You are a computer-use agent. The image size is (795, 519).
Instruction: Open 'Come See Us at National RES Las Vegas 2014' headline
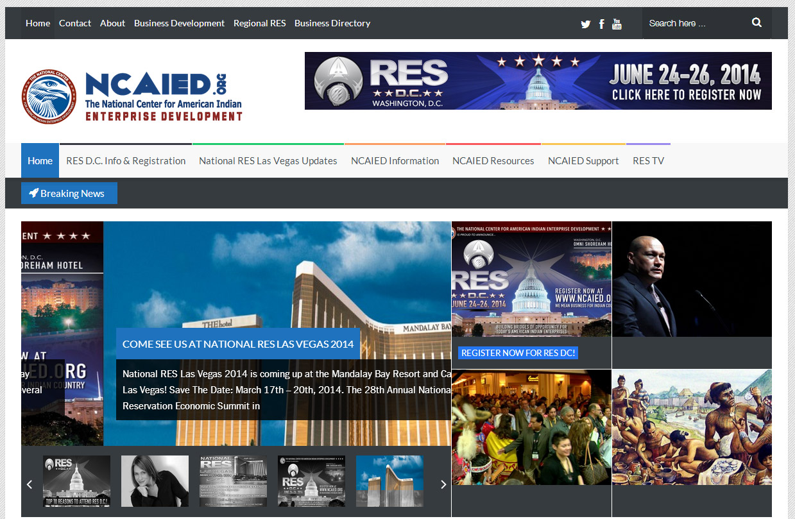[x=238, y=344]
